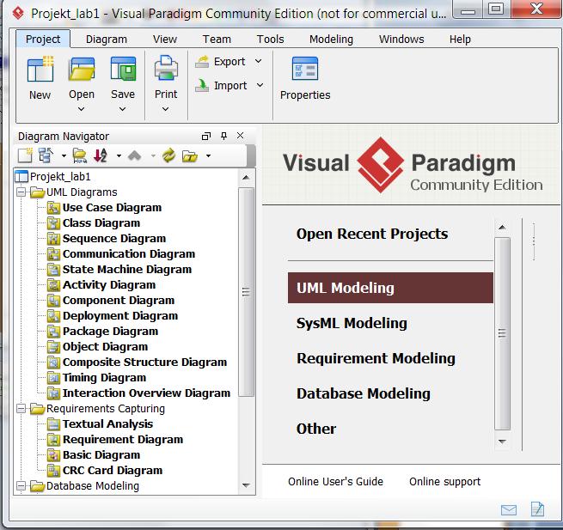Select CRC Card Diagram node
The height and width of the screenshot is (530, 563).
coord(113,470)
